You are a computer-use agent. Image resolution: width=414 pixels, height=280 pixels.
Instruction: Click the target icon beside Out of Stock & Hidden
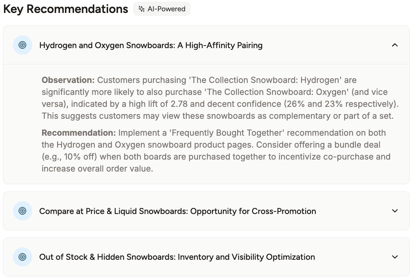[x=23, y=257]
